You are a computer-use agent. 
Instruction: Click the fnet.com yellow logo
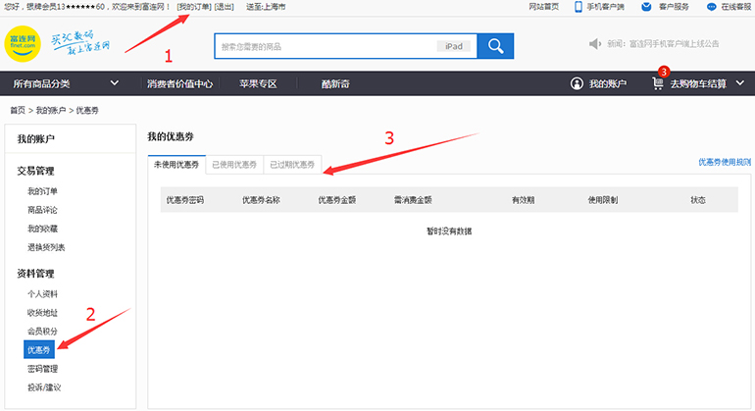point(23,42)
